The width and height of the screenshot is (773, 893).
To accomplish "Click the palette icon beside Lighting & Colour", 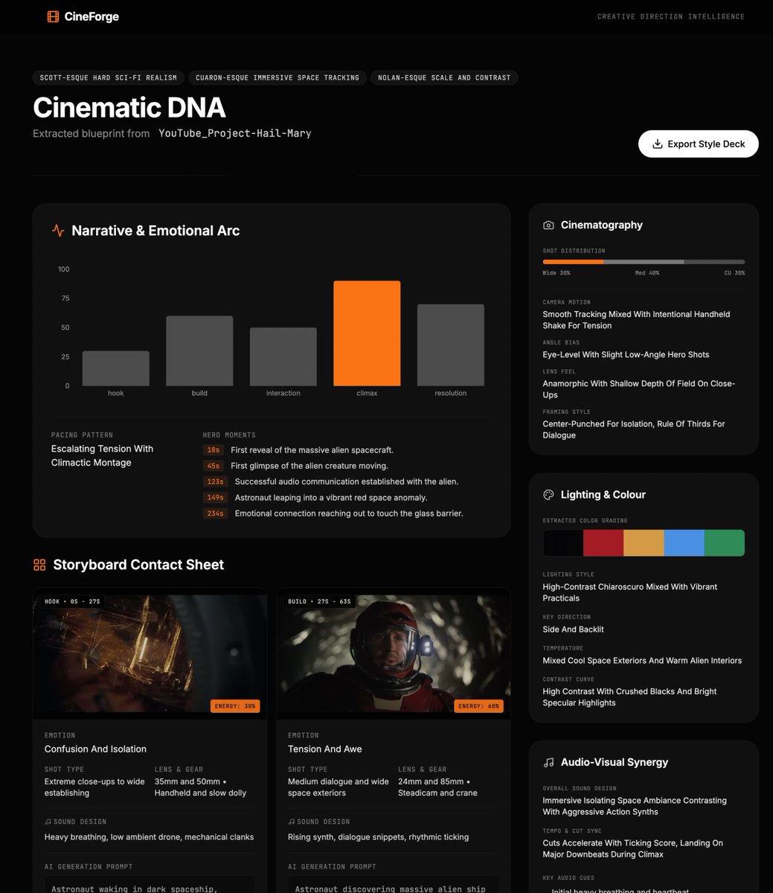I will (x=548, y=495).
